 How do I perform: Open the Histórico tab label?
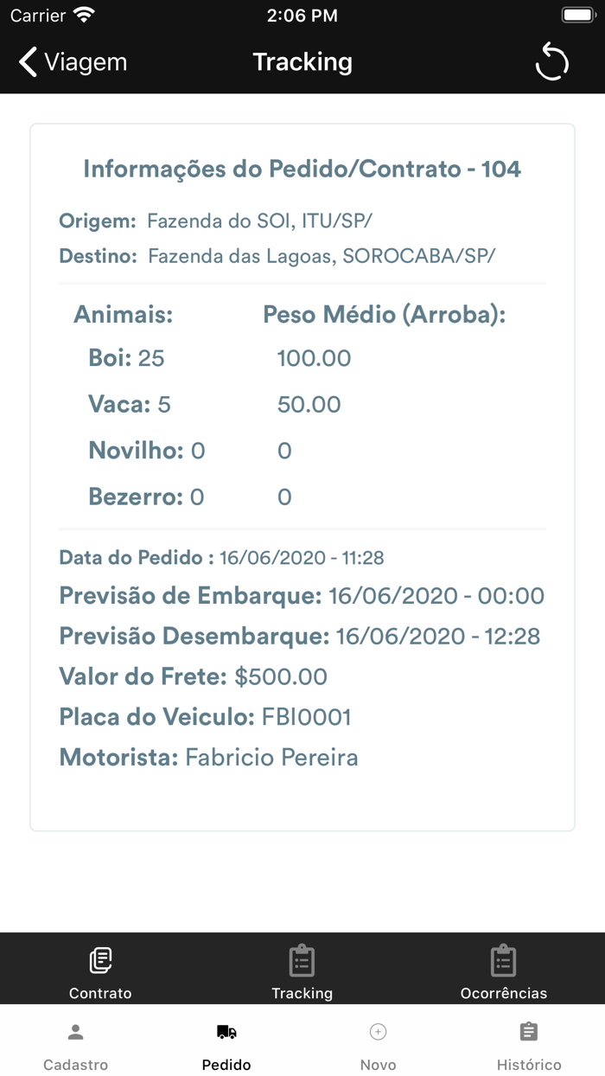coord(529,1065)
